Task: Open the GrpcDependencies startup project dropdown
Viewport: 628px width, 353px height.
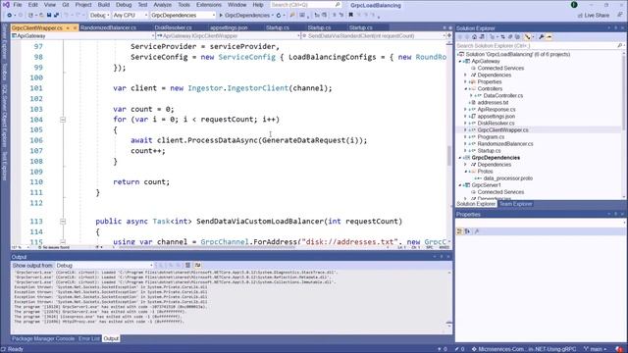Action: coord(183,16)
